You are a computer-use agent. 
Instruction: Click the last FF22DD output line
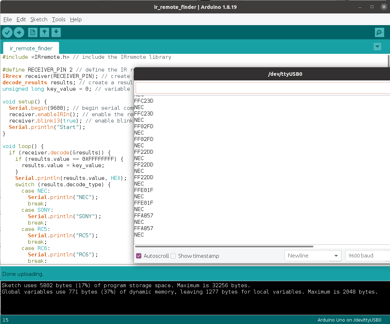(144, 177)
